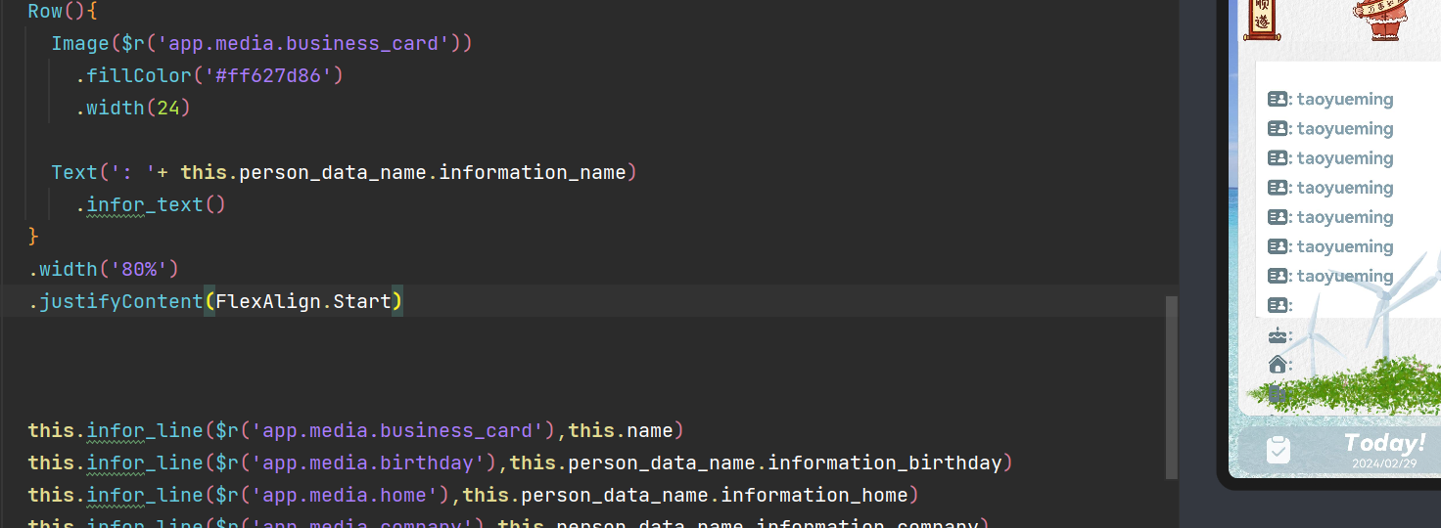
Task: Click Start after FlexAlign
Action: 362,301
